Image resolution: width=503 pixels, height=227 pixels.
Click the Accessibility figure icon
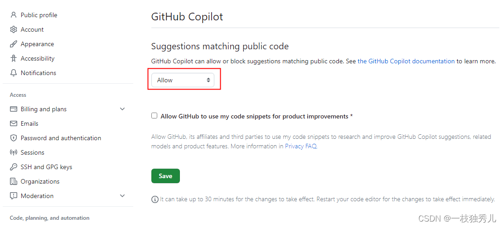[14, 58]
